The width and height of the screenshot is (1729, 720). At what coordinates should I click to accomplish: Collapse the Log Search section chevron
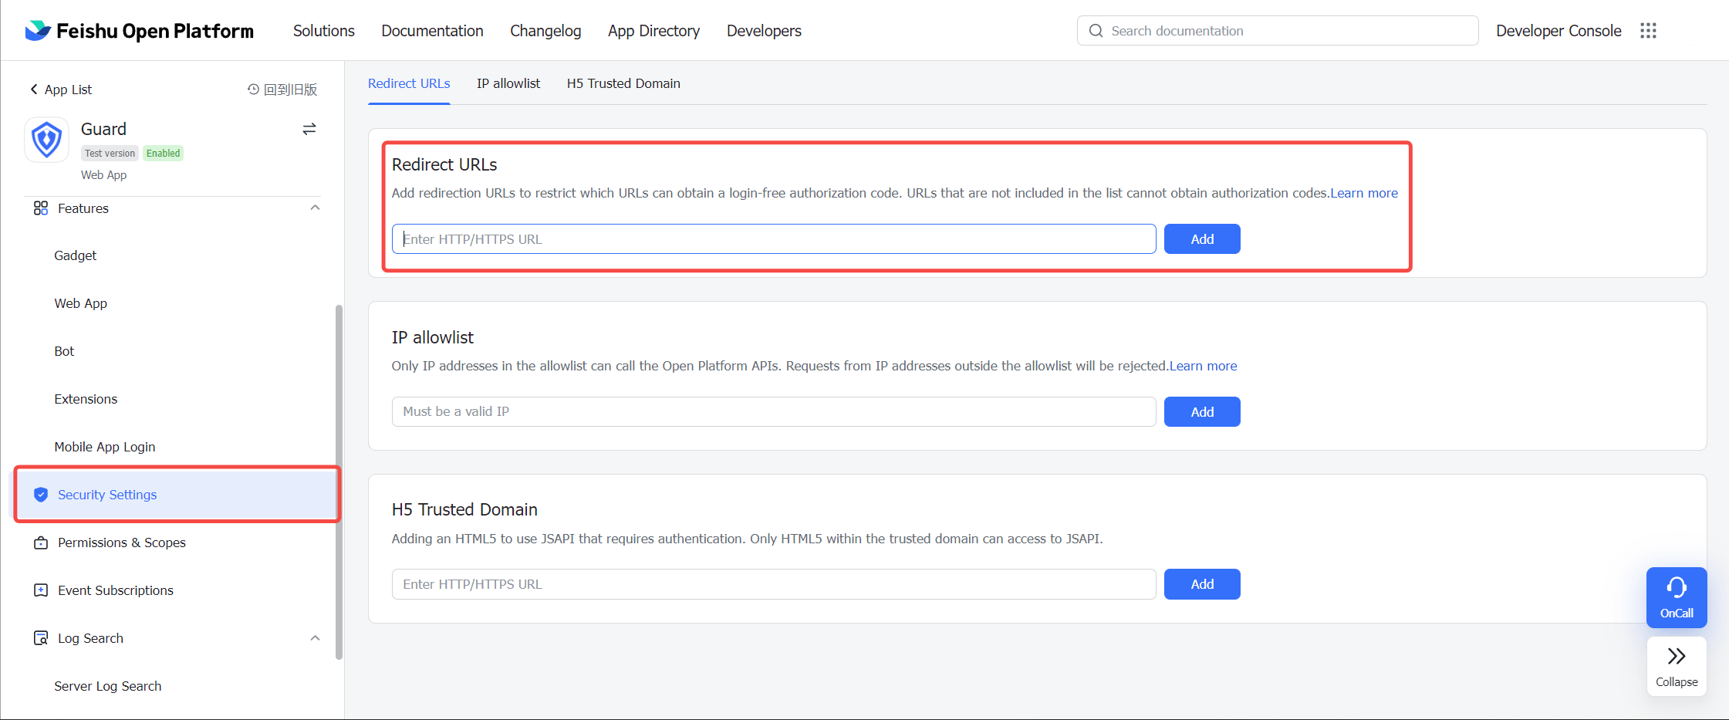(315, 638)
